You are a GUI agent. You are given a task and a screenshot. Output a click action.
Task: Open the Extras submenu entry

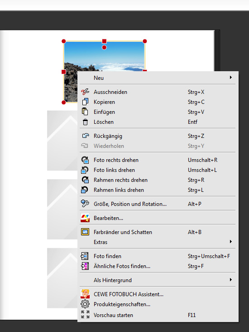pos(158,242)
